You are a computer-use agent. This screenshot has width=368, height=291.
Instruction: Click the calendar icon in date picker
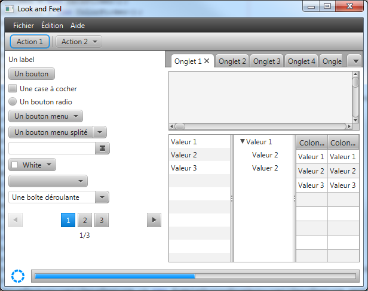tap(103, 148)
